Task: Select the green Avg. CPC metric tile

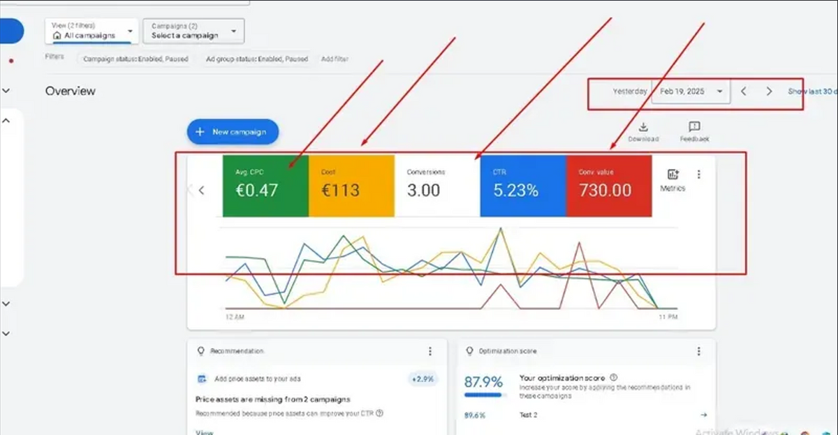Action: [x=265, y=186]
